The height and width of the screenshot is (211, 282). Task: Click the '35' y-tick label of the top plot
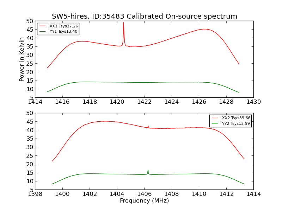[x=30, y=47]
